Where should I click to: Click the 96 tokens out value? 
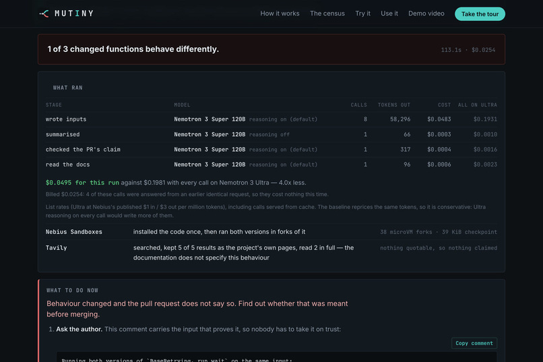click(x=407, y=164)
